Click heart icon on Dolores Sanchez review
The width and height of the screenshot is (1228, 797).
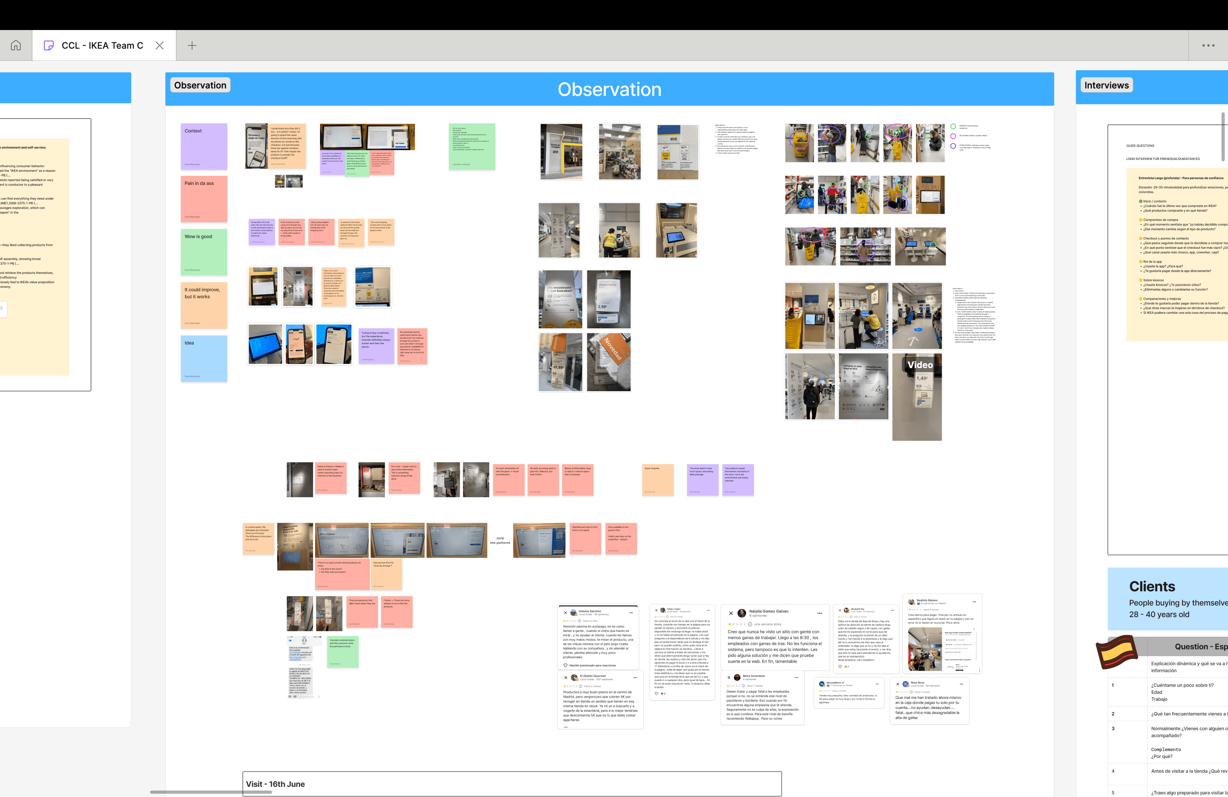(x=566, y=665)
